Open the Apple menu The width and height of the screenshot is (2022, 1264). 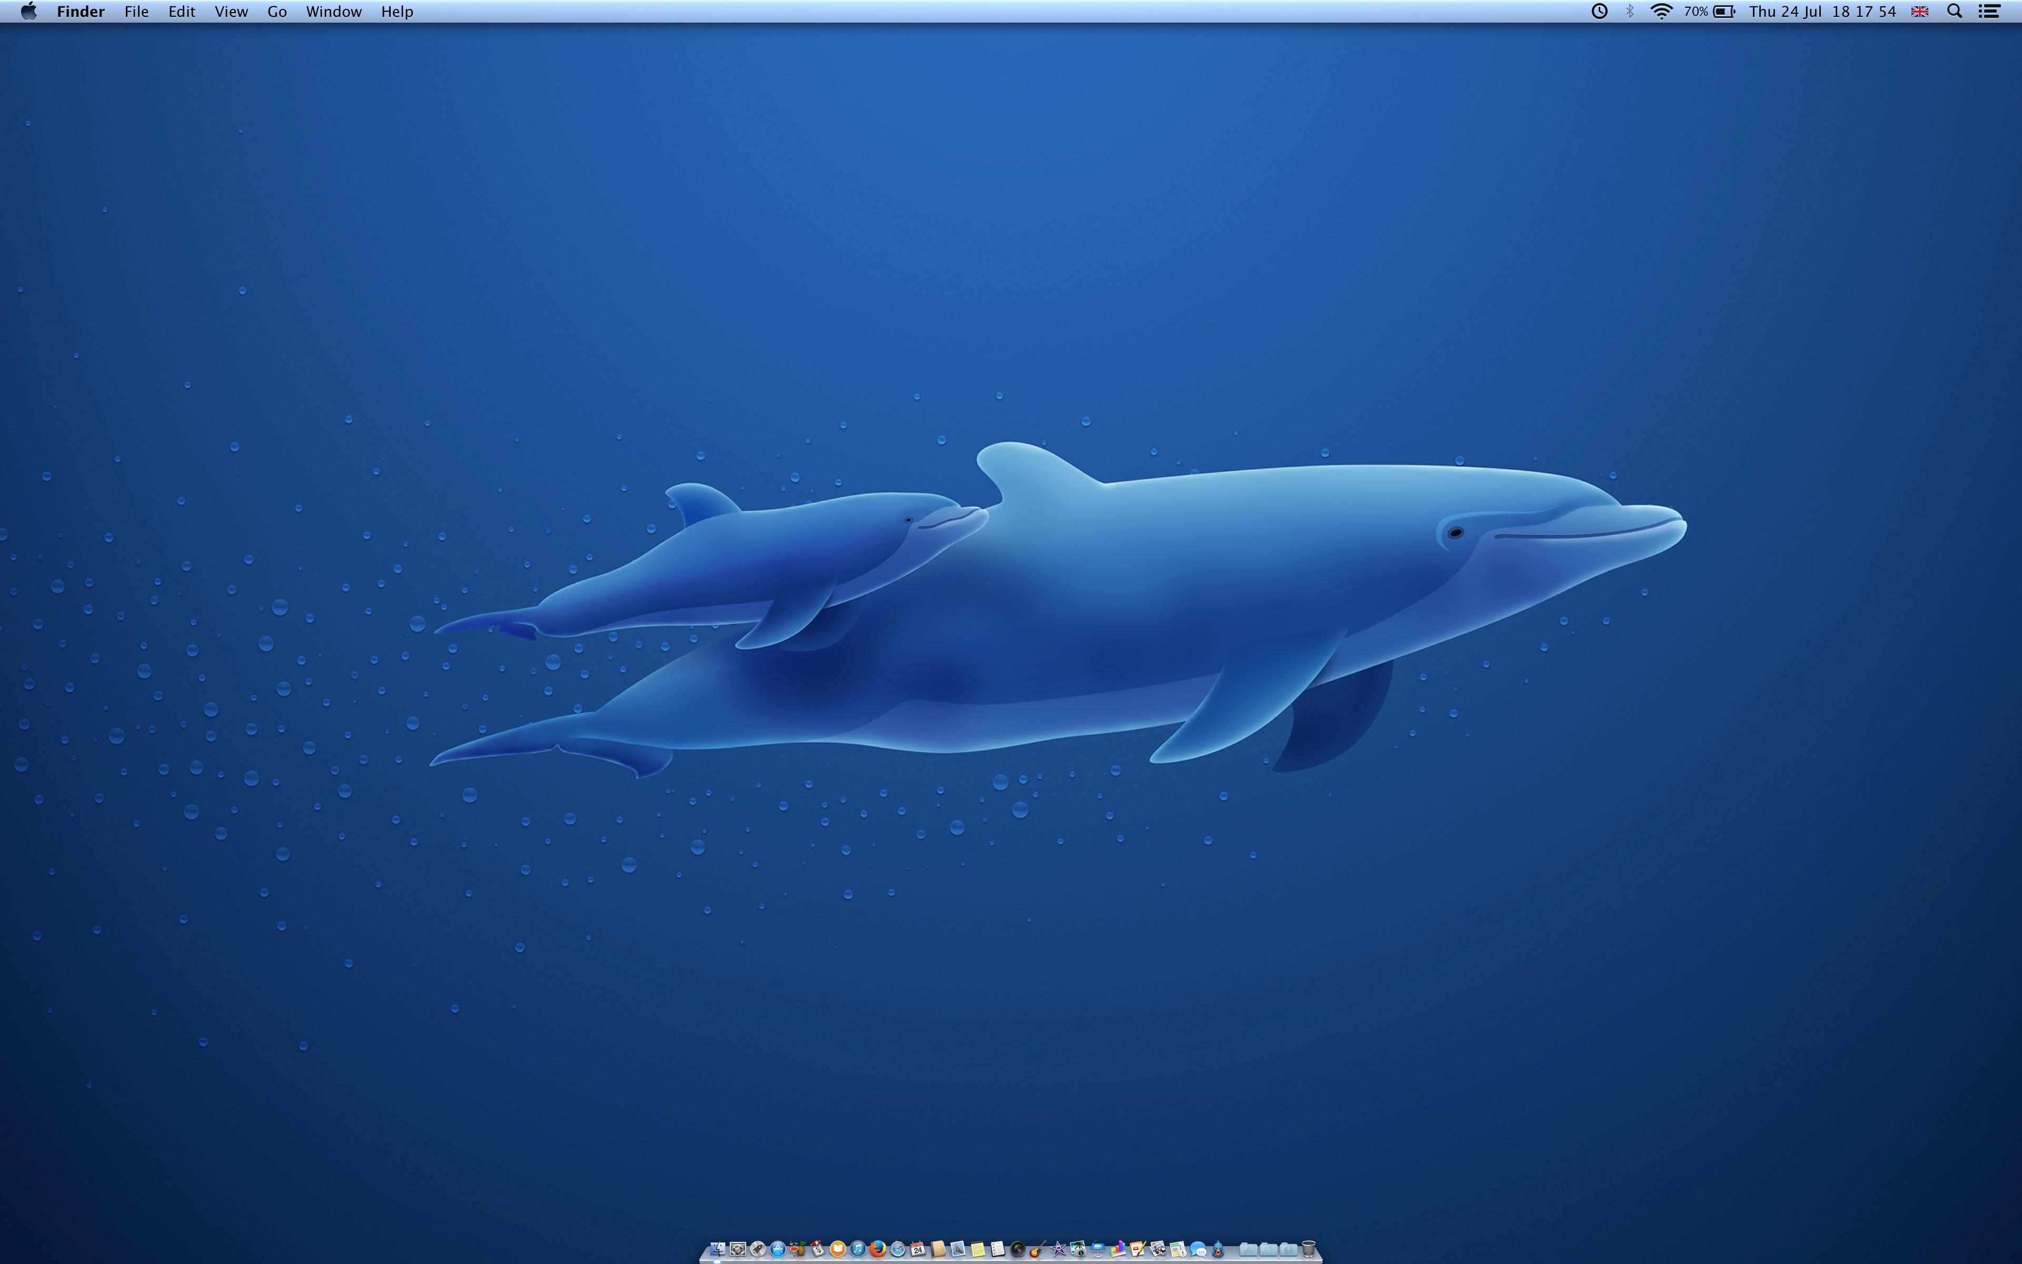coord(28,12)
